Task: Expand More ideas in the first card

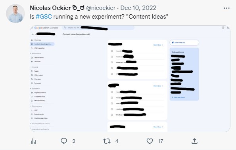Action: point(158,45)
